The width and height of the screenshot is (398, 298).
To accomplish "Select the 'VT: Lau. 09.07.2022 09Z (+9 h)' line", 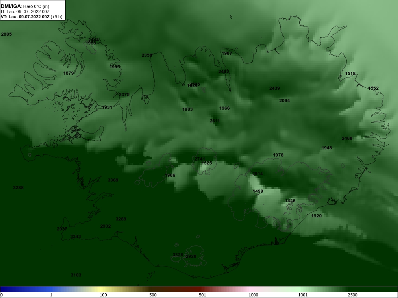I will tap(31, 17).
